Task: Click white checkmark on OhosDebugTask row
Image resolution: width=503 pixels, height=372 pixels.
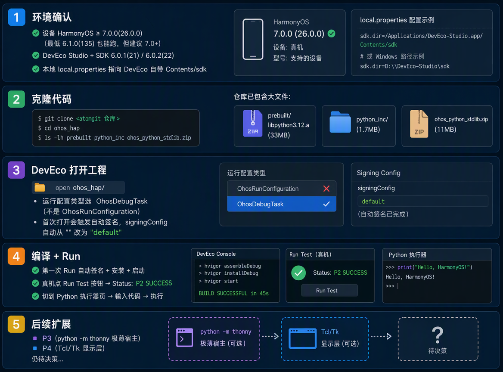Action: click(x=326, y=204)
